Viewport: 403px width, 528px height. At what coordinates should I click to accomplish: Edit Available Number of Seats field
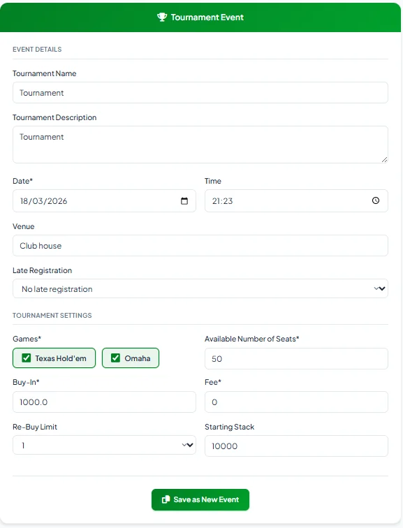(296, 358)
